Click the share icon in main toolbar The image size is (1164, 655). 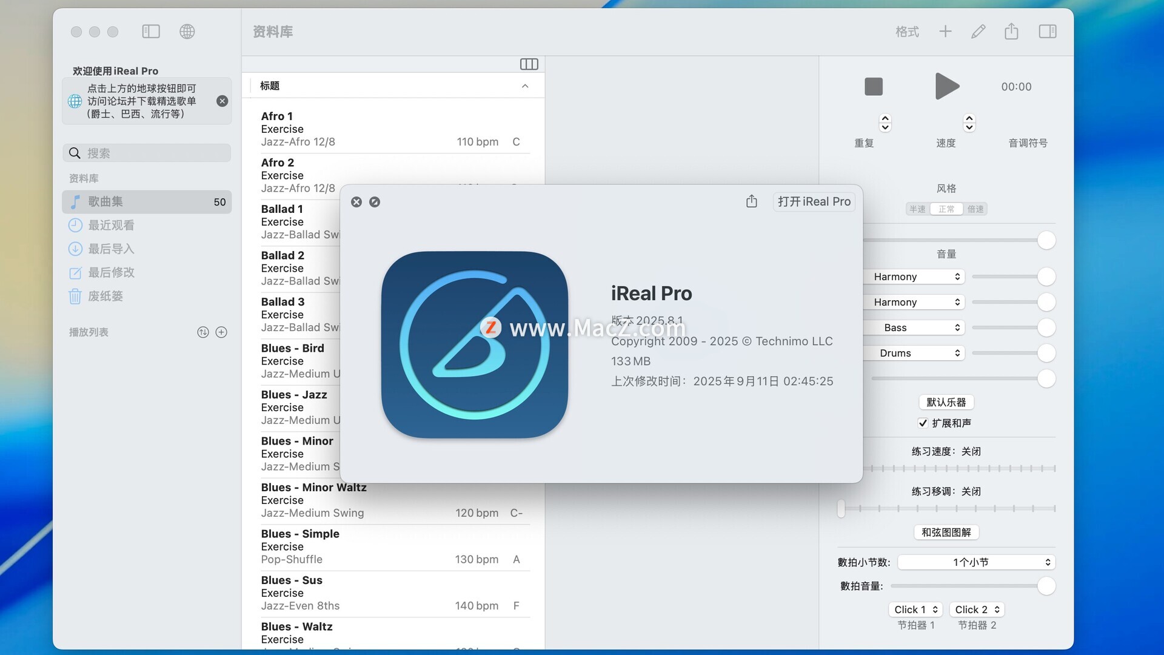(x=1011, y=32)
